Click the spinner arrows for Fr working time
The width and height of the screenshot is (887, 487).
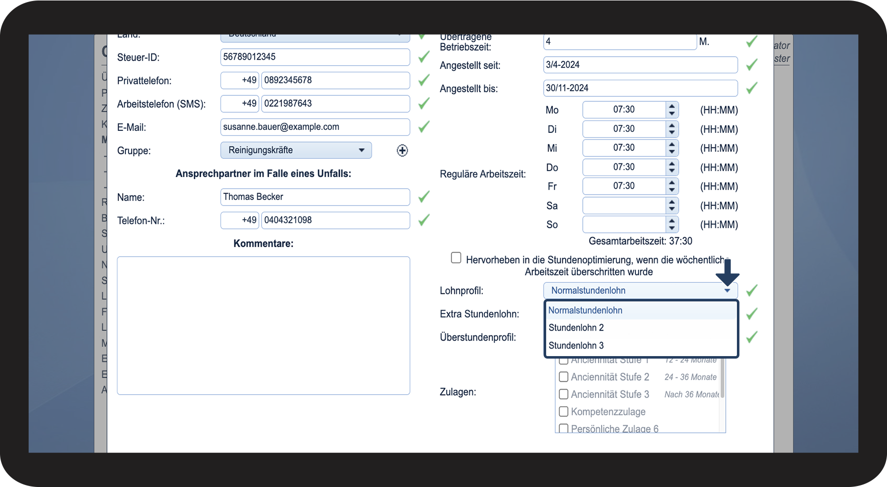[672, 186]
